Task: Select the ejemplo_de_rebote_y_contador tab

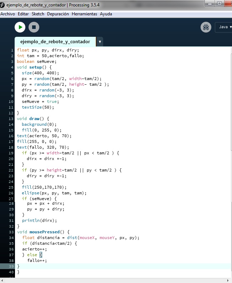Action: click(x=55, y=42)
